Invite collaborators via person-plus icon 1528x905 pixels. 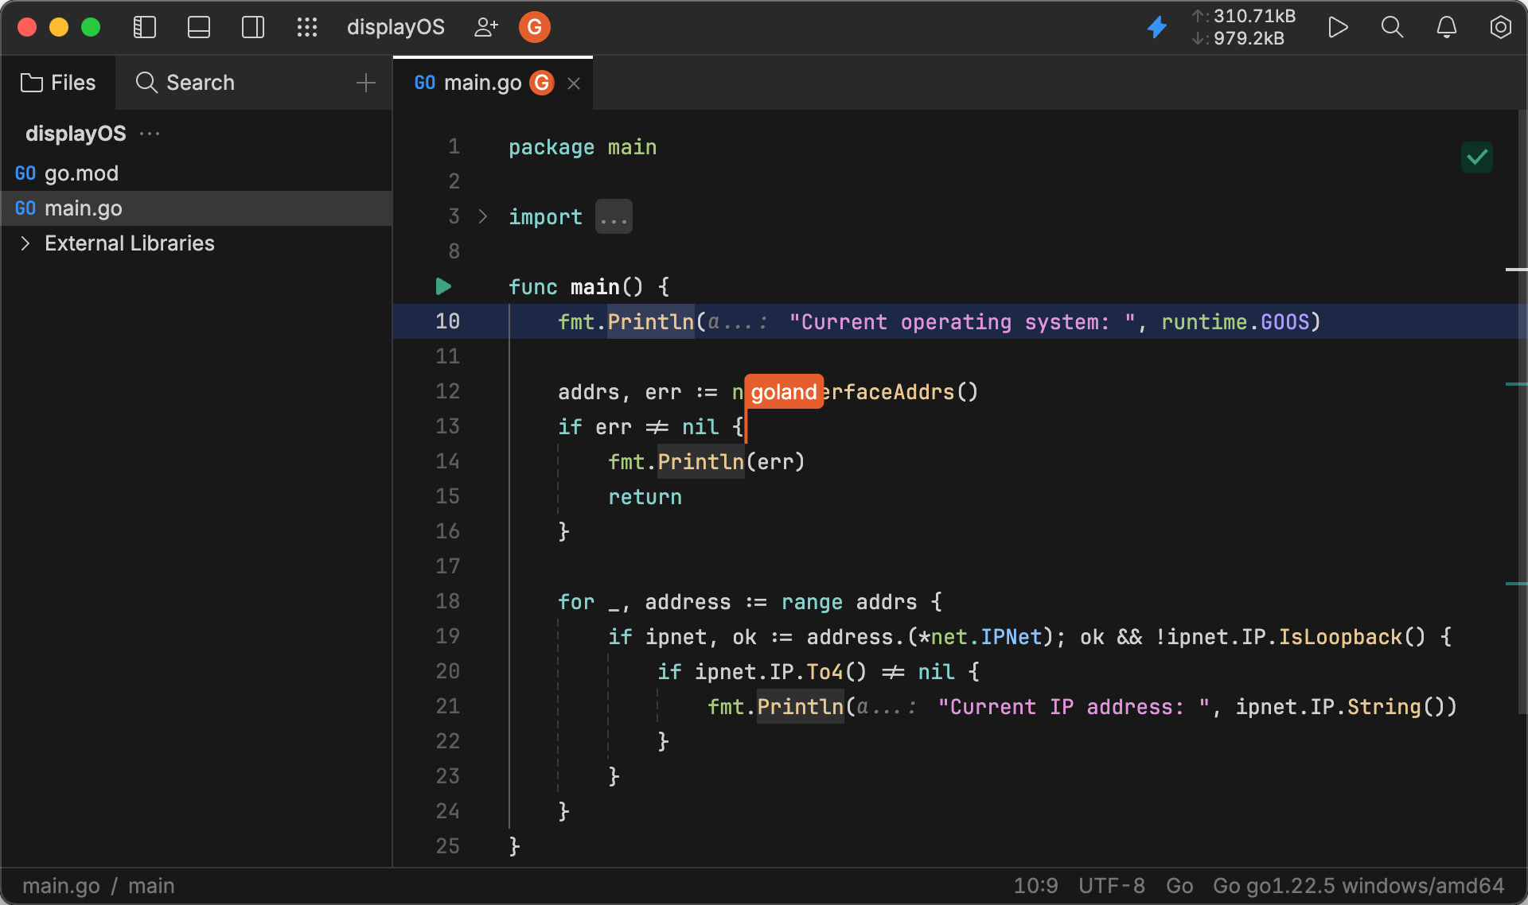(486, 27)
